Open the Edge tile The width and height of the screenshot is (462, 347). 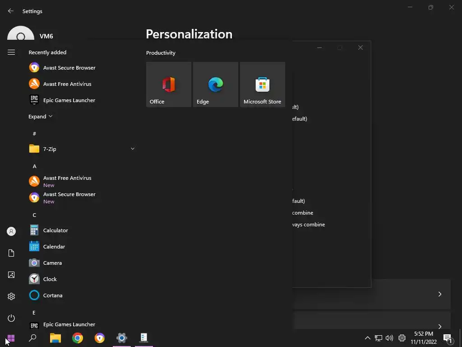[215, 84]
